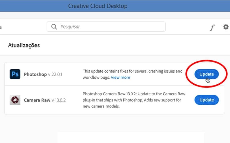Update Camera Raw v 13.0.2
Image resolution: width=230 pixels, height=143 pixels.
point(206,100)
